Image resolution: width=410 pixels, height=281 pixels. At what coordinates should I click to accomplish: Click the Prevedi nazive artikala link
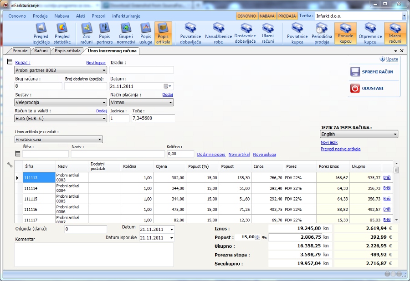[340, 149]
